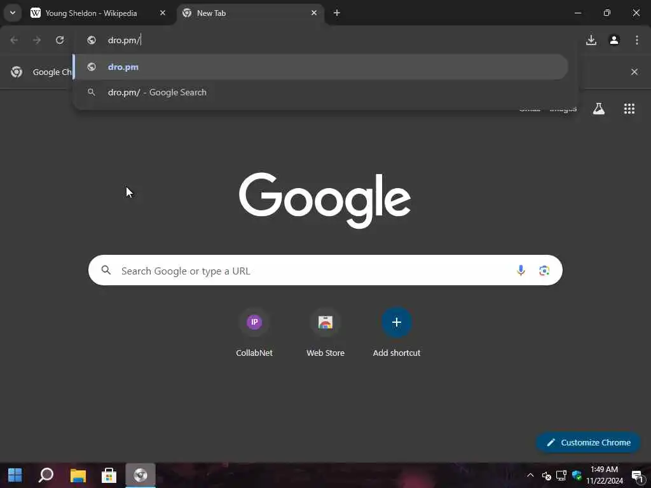Reload the page

[60, 40]
